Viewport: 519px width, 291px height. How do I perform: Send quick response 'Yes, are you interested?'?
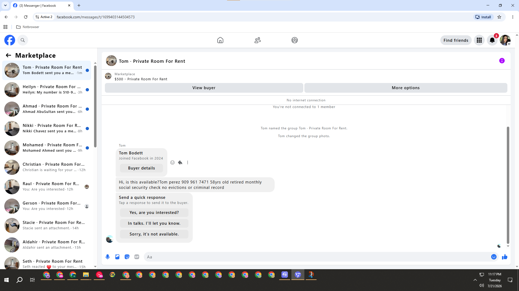click(x=154, y=213)
